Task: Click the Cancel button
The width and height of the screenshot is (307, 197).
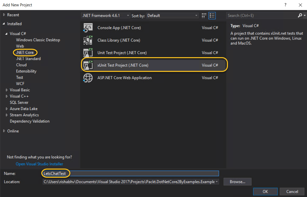Action: pos(292,191)
